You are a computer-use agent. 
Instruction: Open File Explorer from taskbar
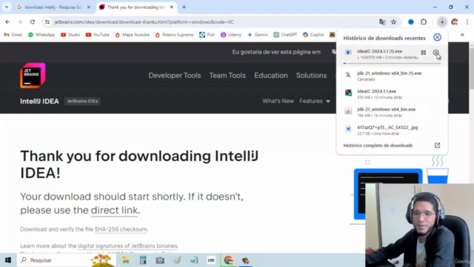click(125, 260)
